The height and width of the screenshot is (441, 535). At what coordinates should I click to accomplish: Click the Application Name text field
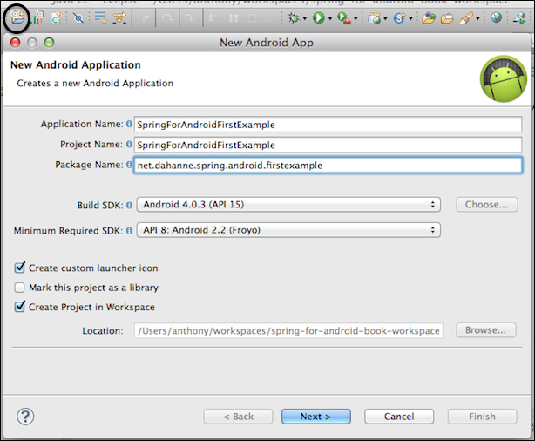[328, 125]
